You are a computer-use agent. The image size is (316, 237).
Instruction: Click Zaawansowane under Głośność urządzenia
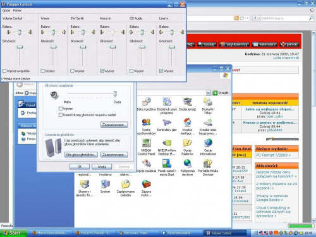click(x=114, y=125)
